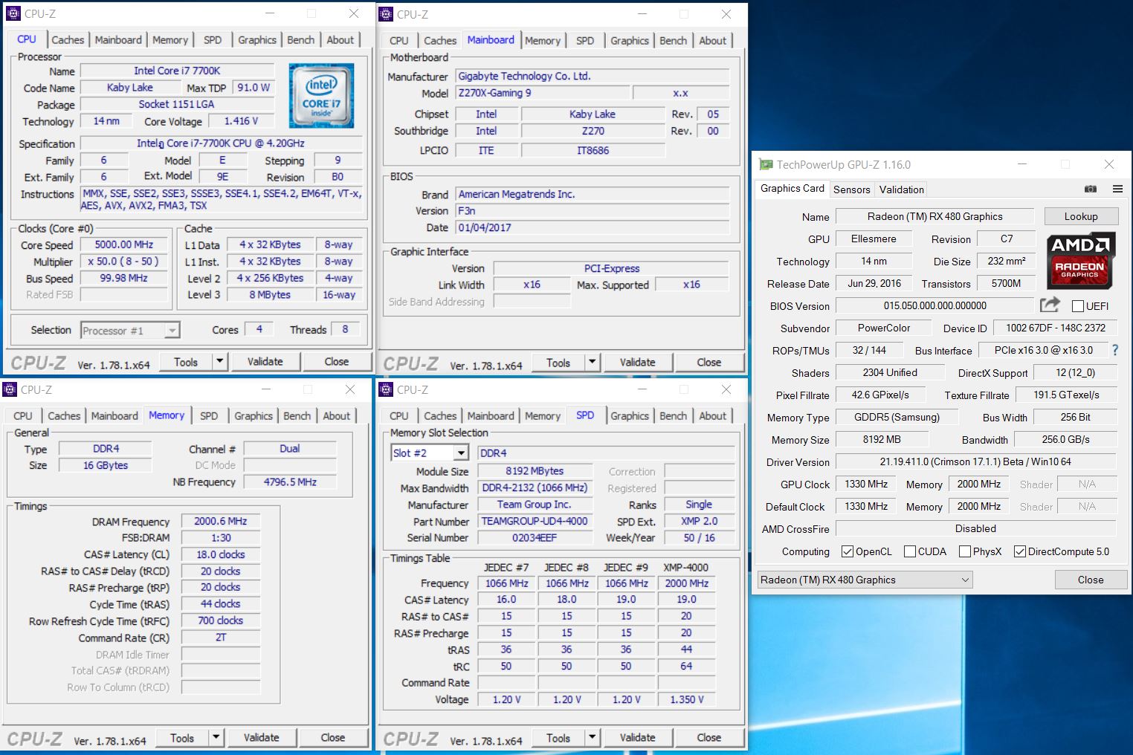Screen dimensions: 1133x755
Task: Toggle the UEFI checkbox
Action: [1077, 306]
